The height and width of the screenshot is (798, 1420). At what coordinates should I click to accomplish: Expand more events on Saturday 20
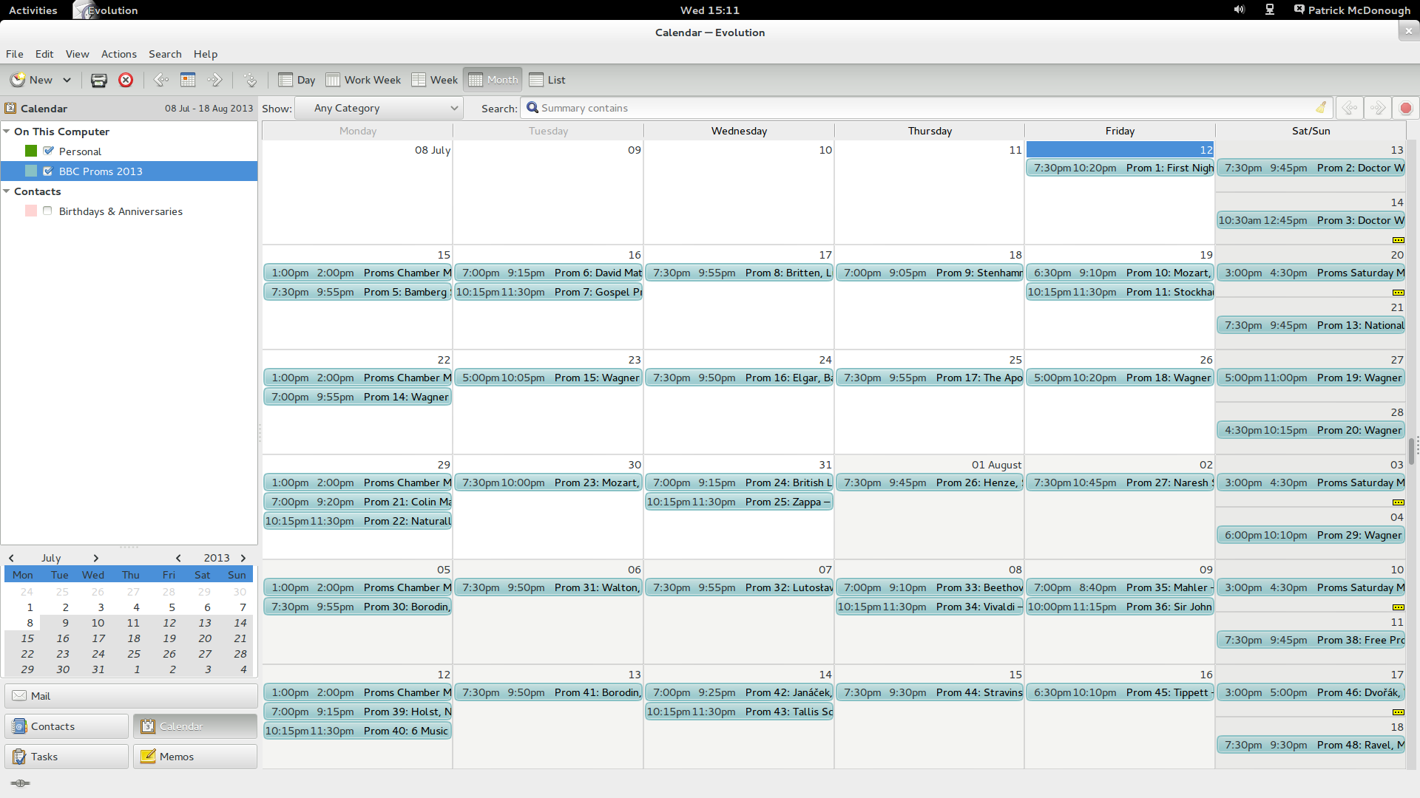coord(1398,293)
